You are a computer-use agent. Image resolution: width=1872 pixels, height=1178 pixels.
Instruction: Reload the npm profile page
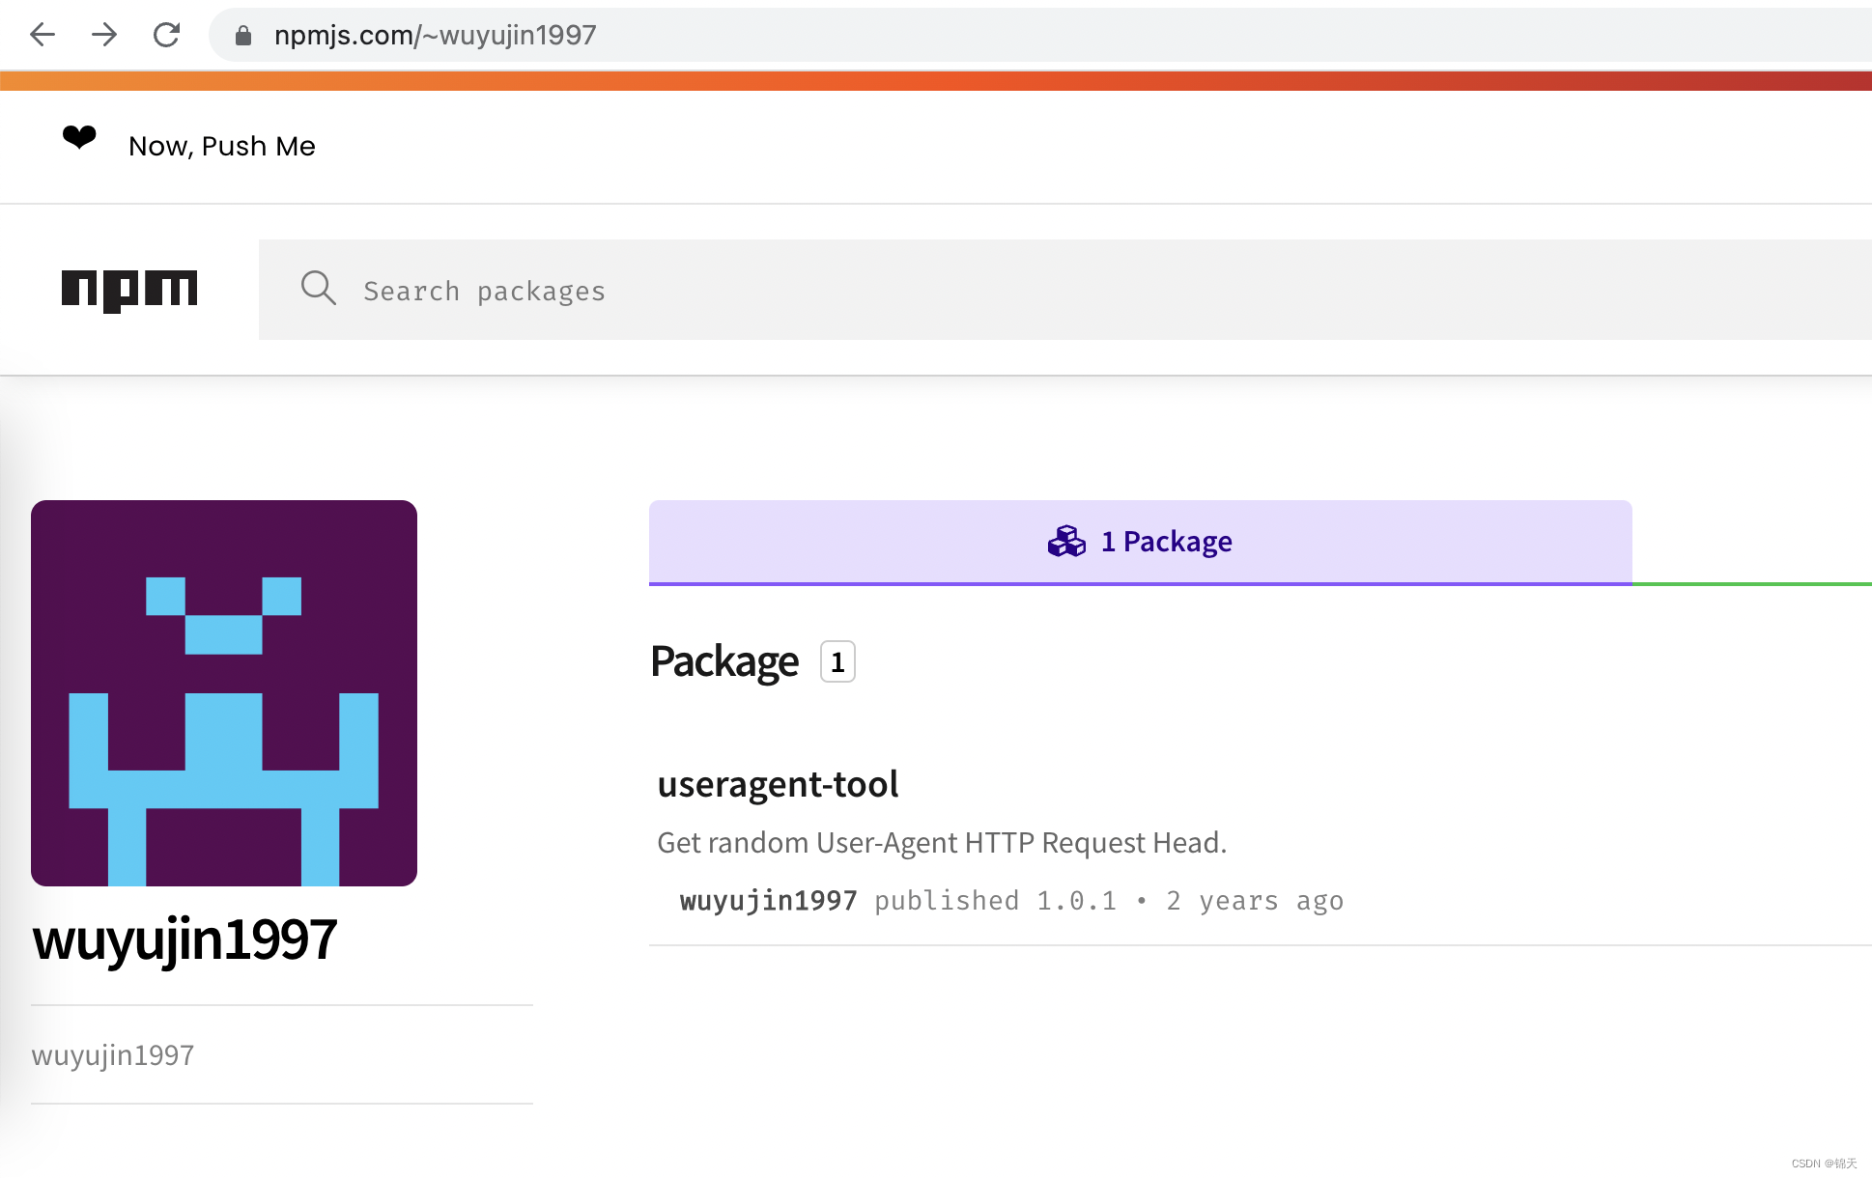[166, 35]
